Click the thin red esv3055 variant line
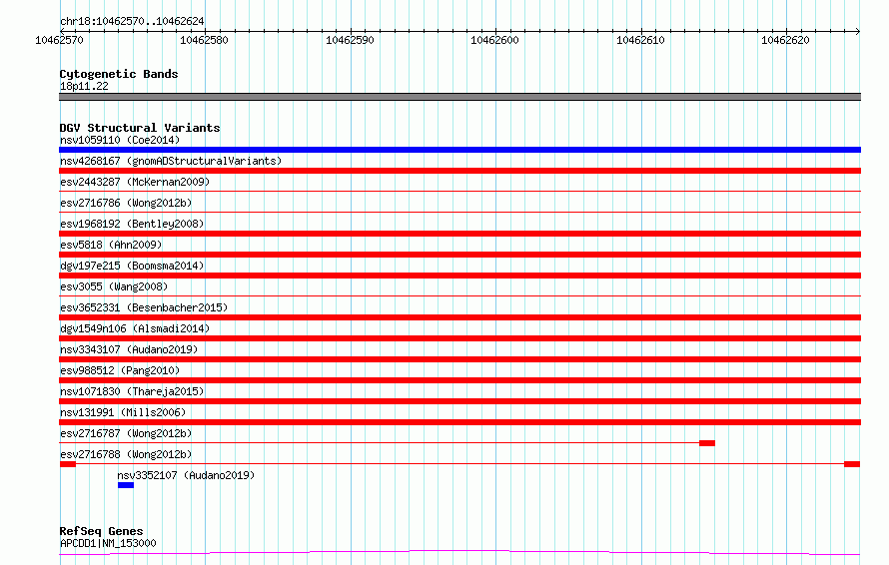The height and width of the screenshot is (565, 889). point(459,295)
